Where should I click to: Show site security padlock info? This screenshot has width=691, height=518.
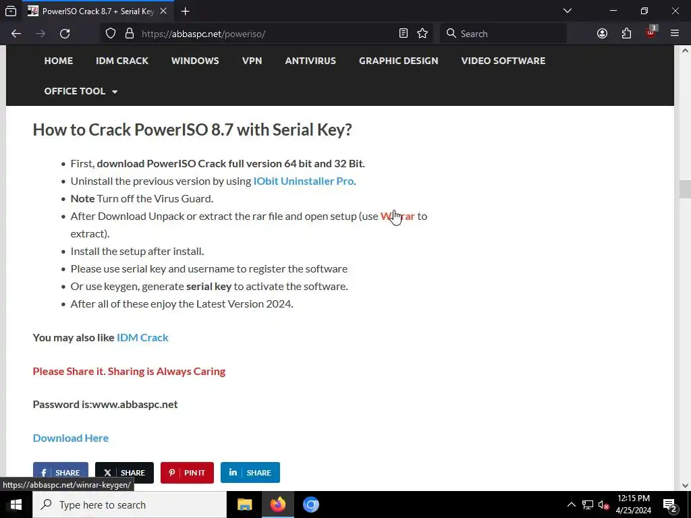coord(130,34)
